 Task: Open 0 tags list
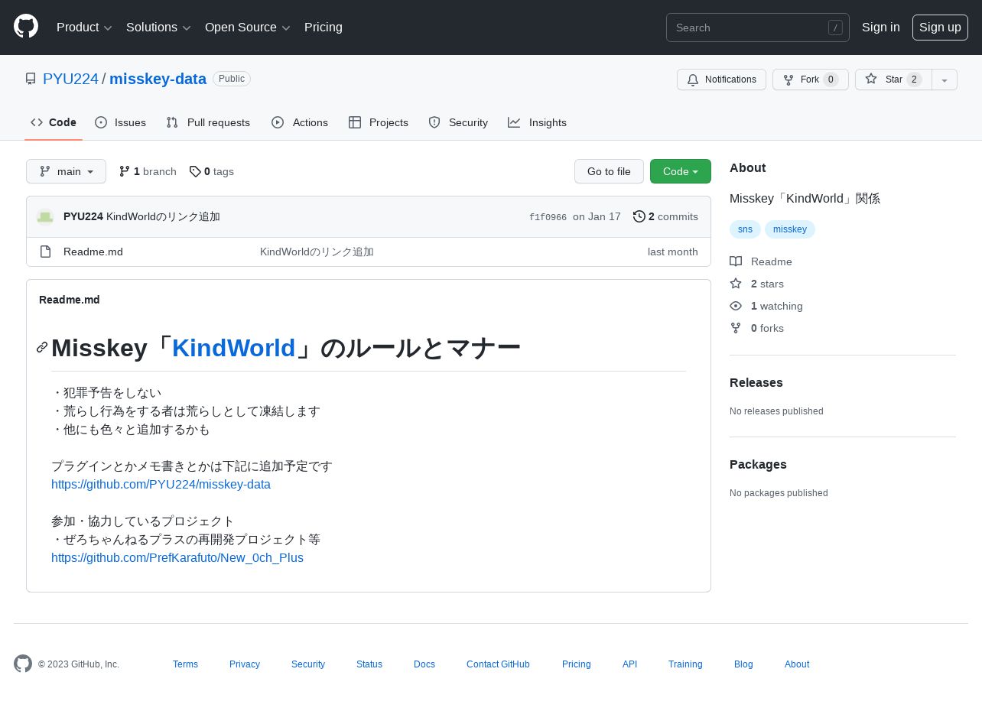212,171
